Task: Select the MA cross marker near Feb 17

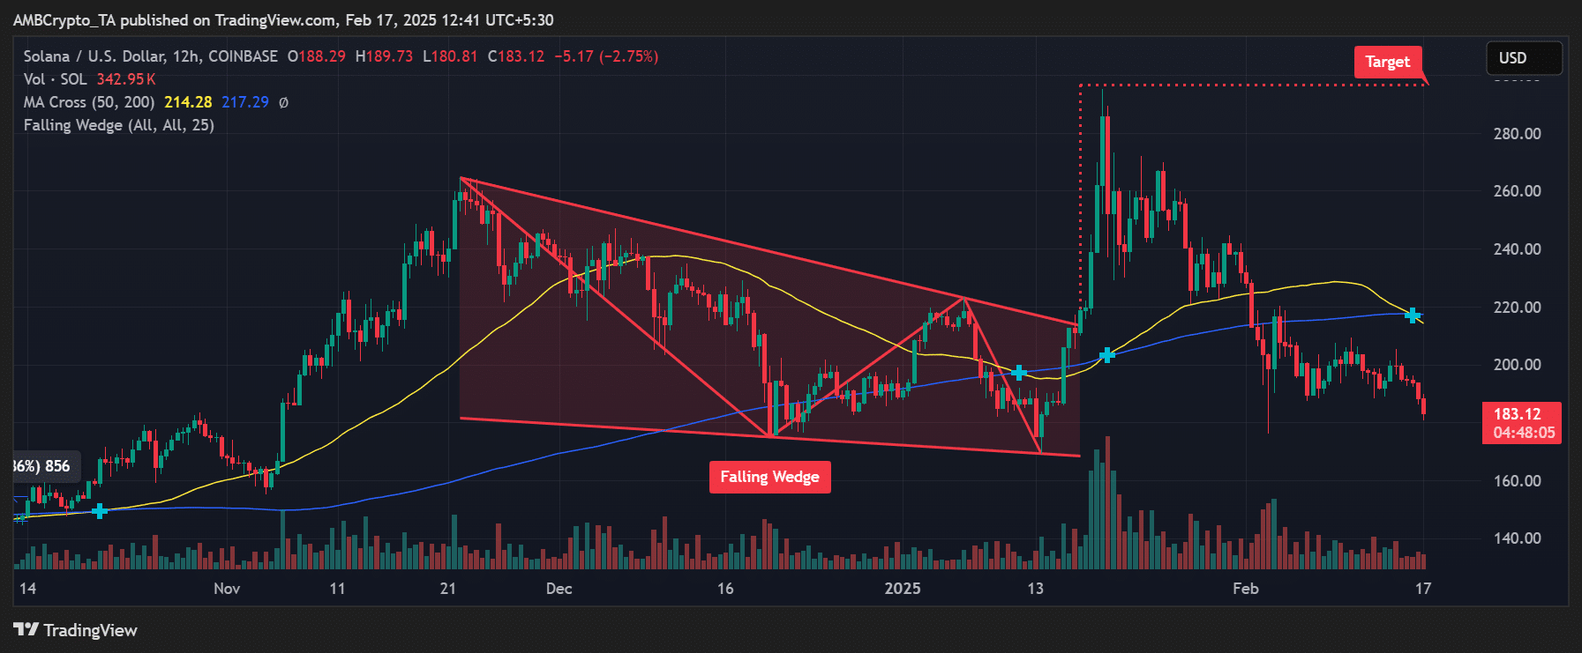Action: [1413, 315]
